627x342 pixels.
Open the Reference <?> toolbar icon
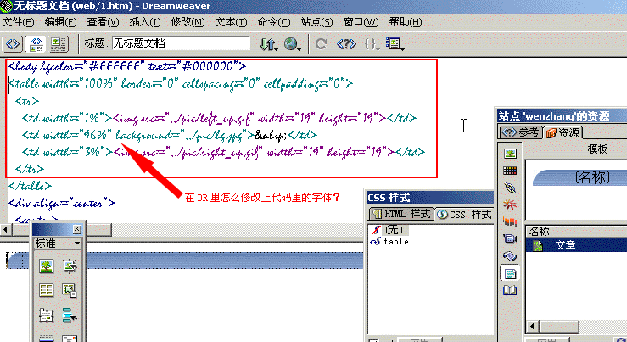345,43
